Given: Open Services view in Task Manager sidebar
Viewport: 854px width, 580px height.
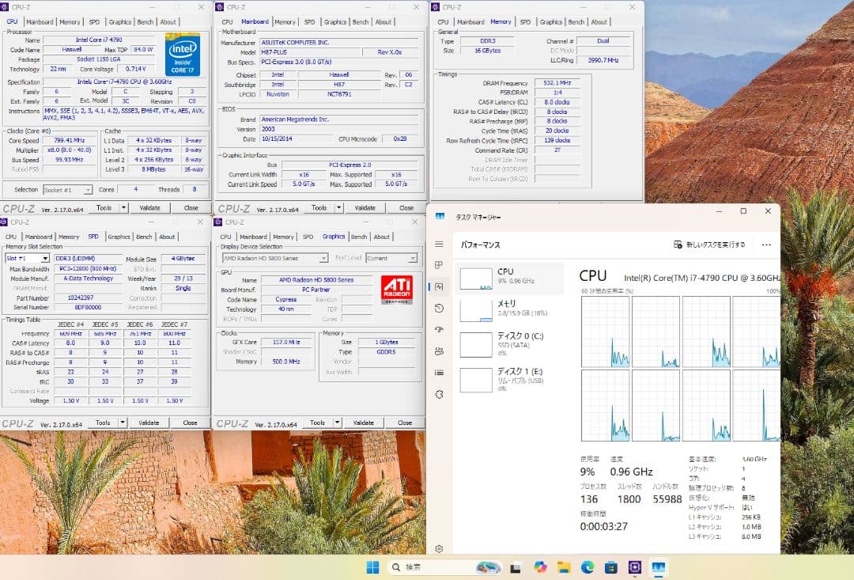Looking at the screenshot, I should (439, 393).
